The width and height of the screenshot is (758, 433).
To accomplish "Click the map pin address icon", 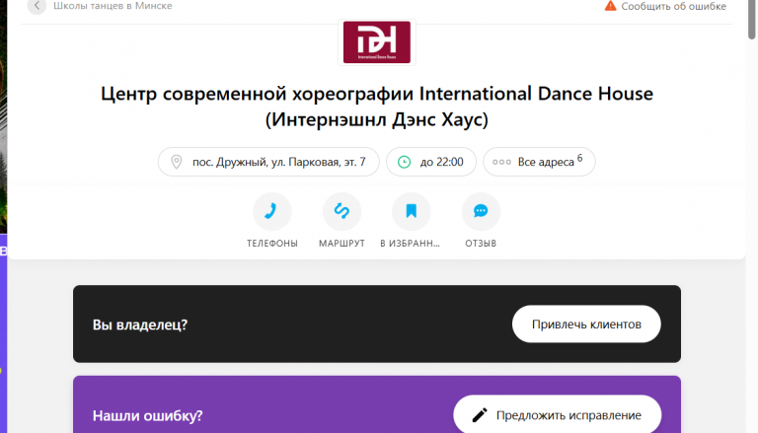I will click(177, 162).
